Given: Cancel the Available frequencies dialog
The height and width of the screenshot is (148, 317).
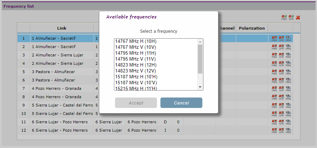Looking at the screenshot, I should (x=181, y=103).
